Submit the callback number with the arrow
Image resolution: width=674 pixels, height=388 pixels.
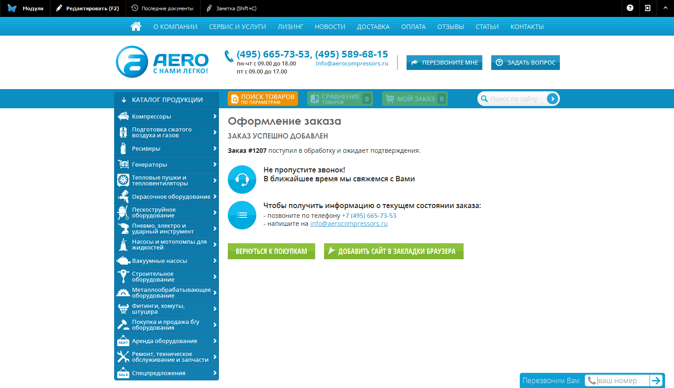coord(656,380)
